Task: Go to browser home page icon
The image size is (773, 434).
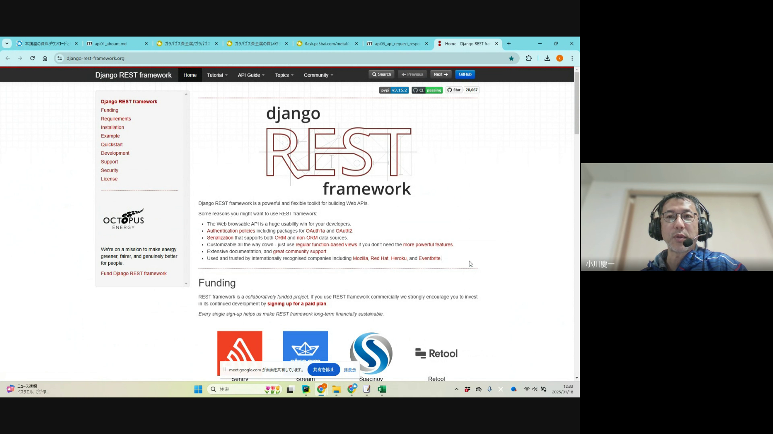Action: (x=45, y=58)
